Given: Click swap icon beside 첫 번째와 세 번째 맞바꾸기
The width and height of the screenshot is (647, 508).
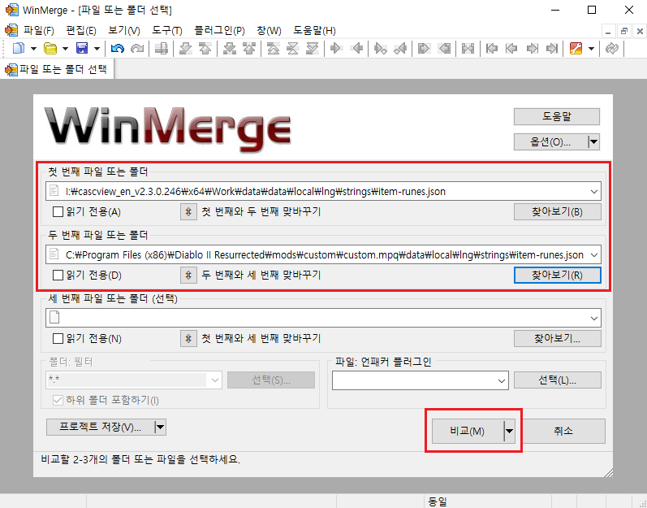Looking at the screenshot, I should tap(188, 339).
